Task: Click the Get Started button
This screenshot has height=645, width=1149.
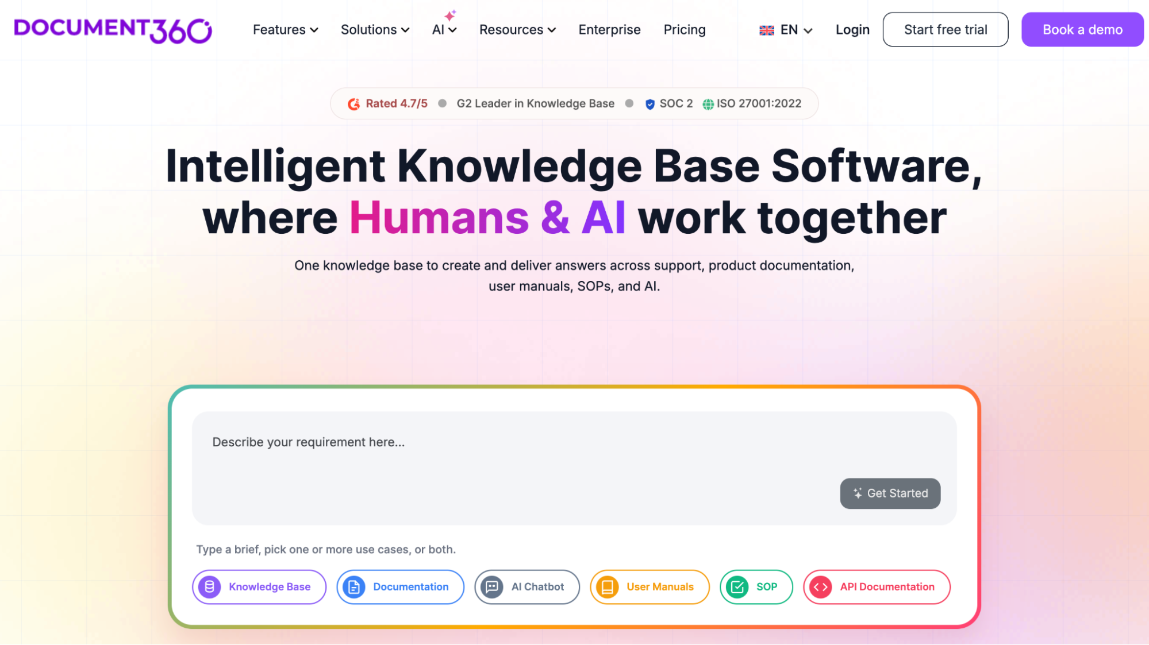Action: 890,493
